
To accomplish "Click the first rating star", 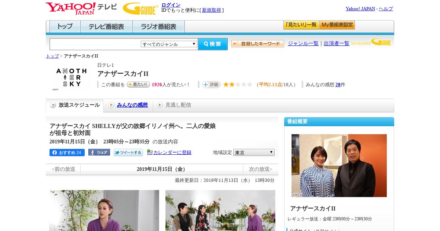I will (226, 84).
